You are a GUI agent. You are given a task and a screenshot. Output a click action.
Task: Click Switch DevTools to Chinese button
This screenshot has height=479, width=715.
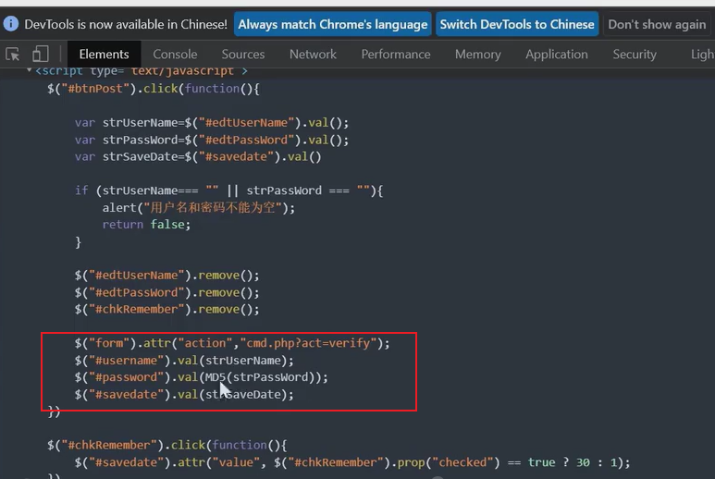[x=517, y=24]
